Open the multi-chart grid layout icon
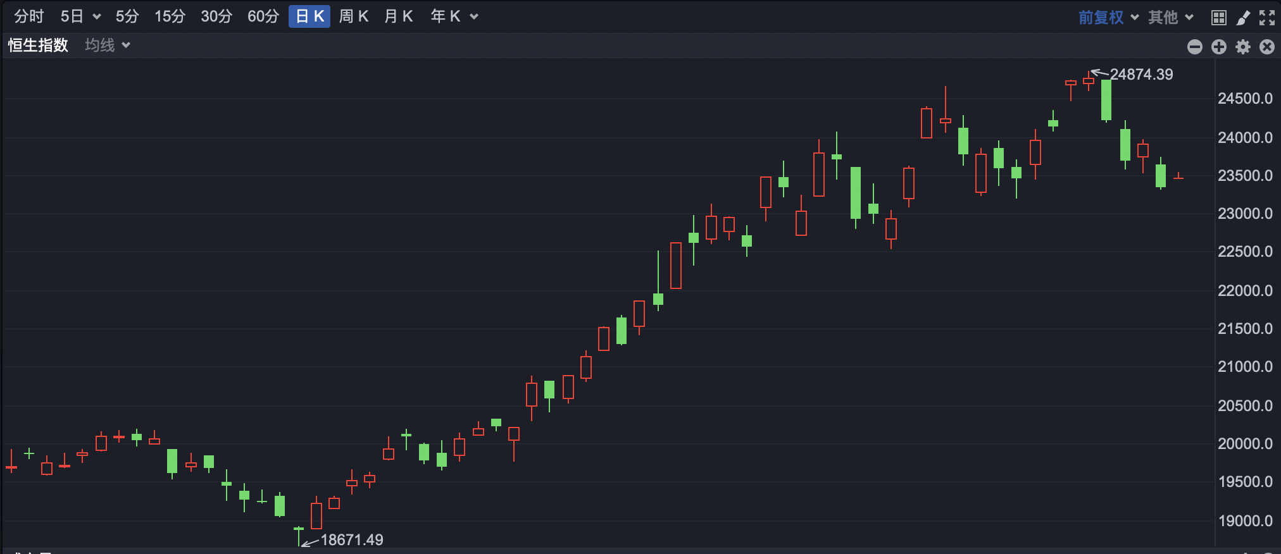 point(1218,18)
